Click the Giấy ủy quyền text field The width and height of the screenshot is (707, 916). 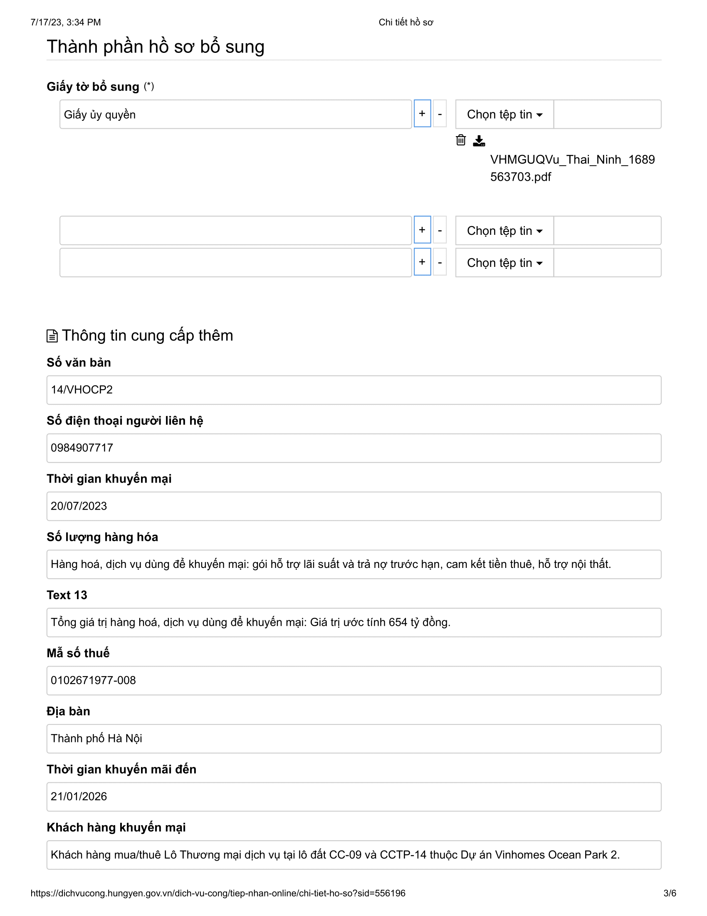[x=235, y=114]
